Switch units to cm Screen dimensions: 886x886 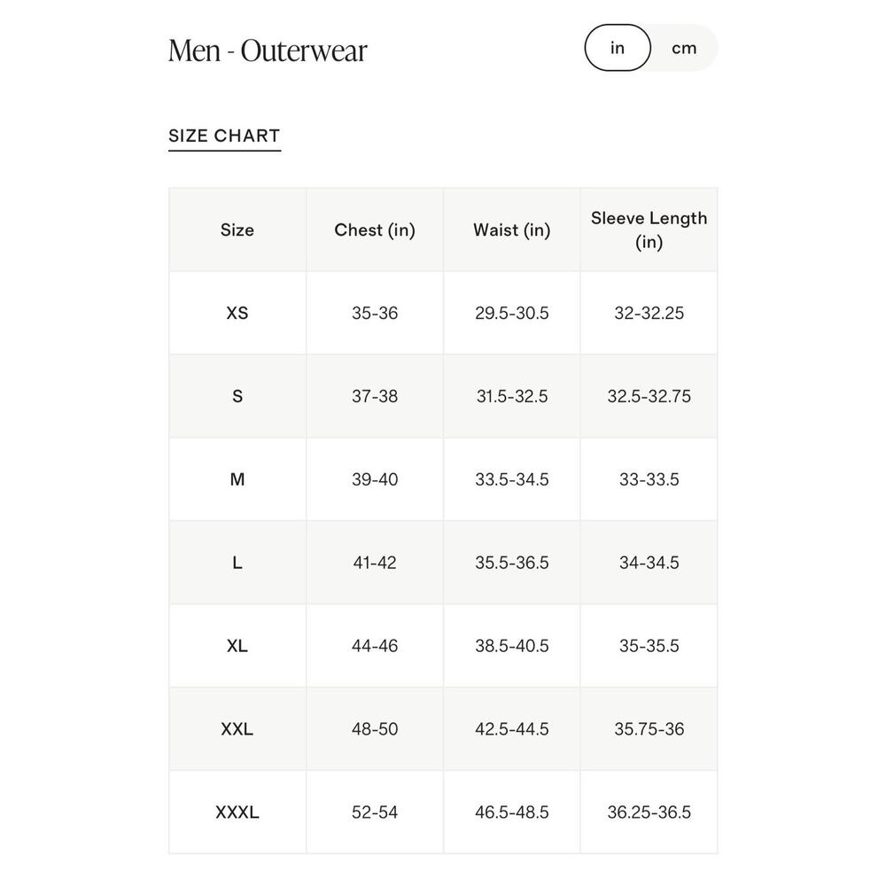(x=684, y=48)
